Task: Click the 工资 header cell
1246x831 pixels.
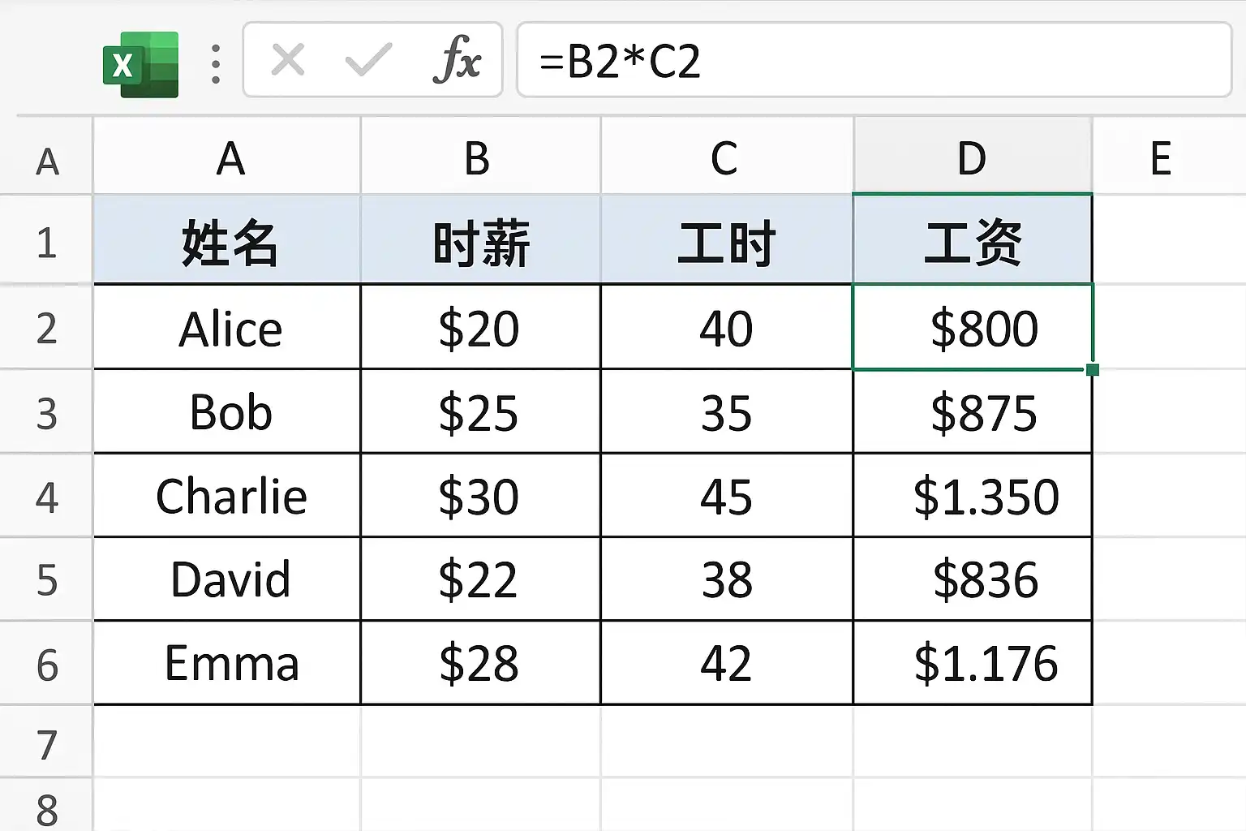Action: [x=972, y=242]
